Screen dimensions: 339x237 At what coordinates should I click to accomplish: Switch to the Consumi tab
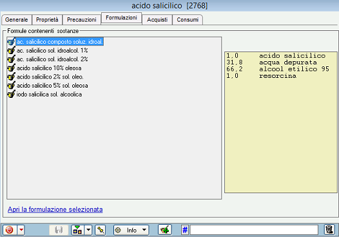point(188,20)
